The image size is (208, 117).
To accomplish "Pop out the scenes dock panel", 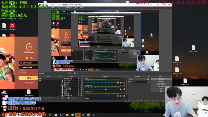I will 59,76.
